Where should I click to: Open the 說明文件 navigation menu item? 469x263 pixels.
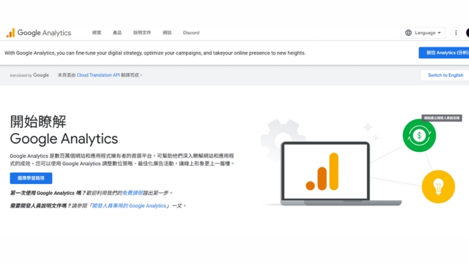pos(142,33)
